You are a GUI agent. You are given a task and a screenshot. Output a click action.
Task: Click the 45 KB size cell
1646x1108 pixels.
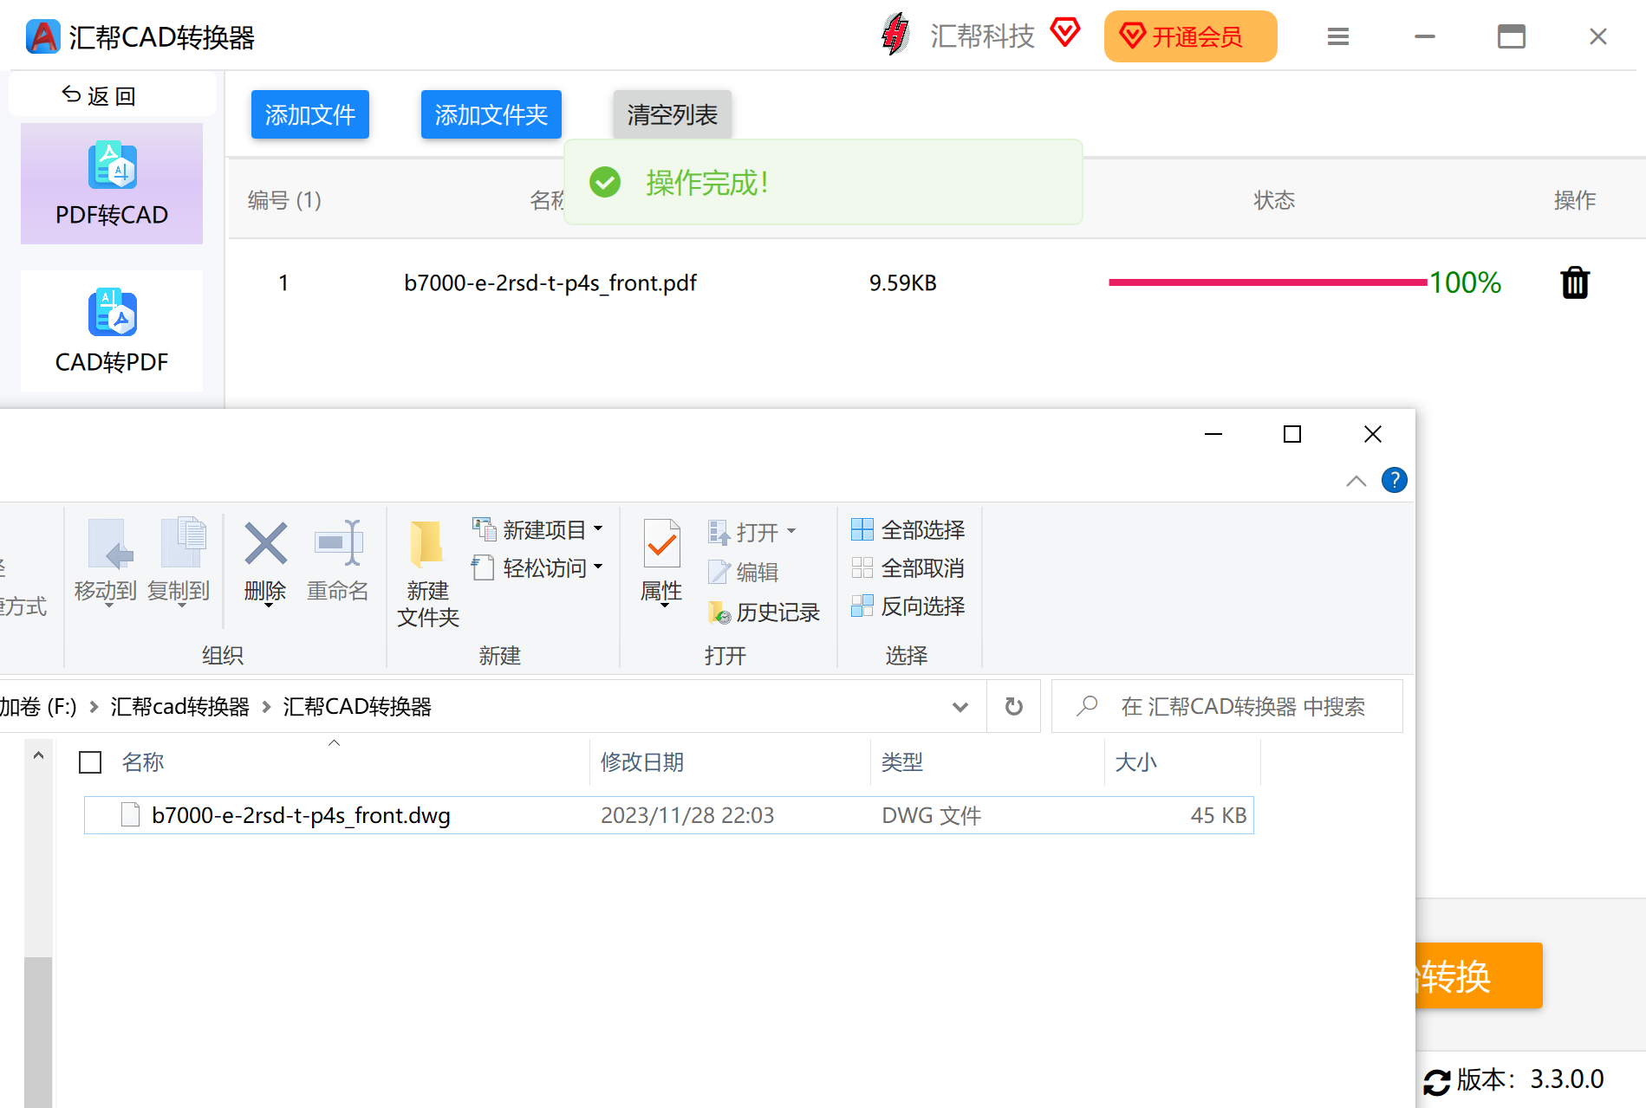(x=1219, y=815)
